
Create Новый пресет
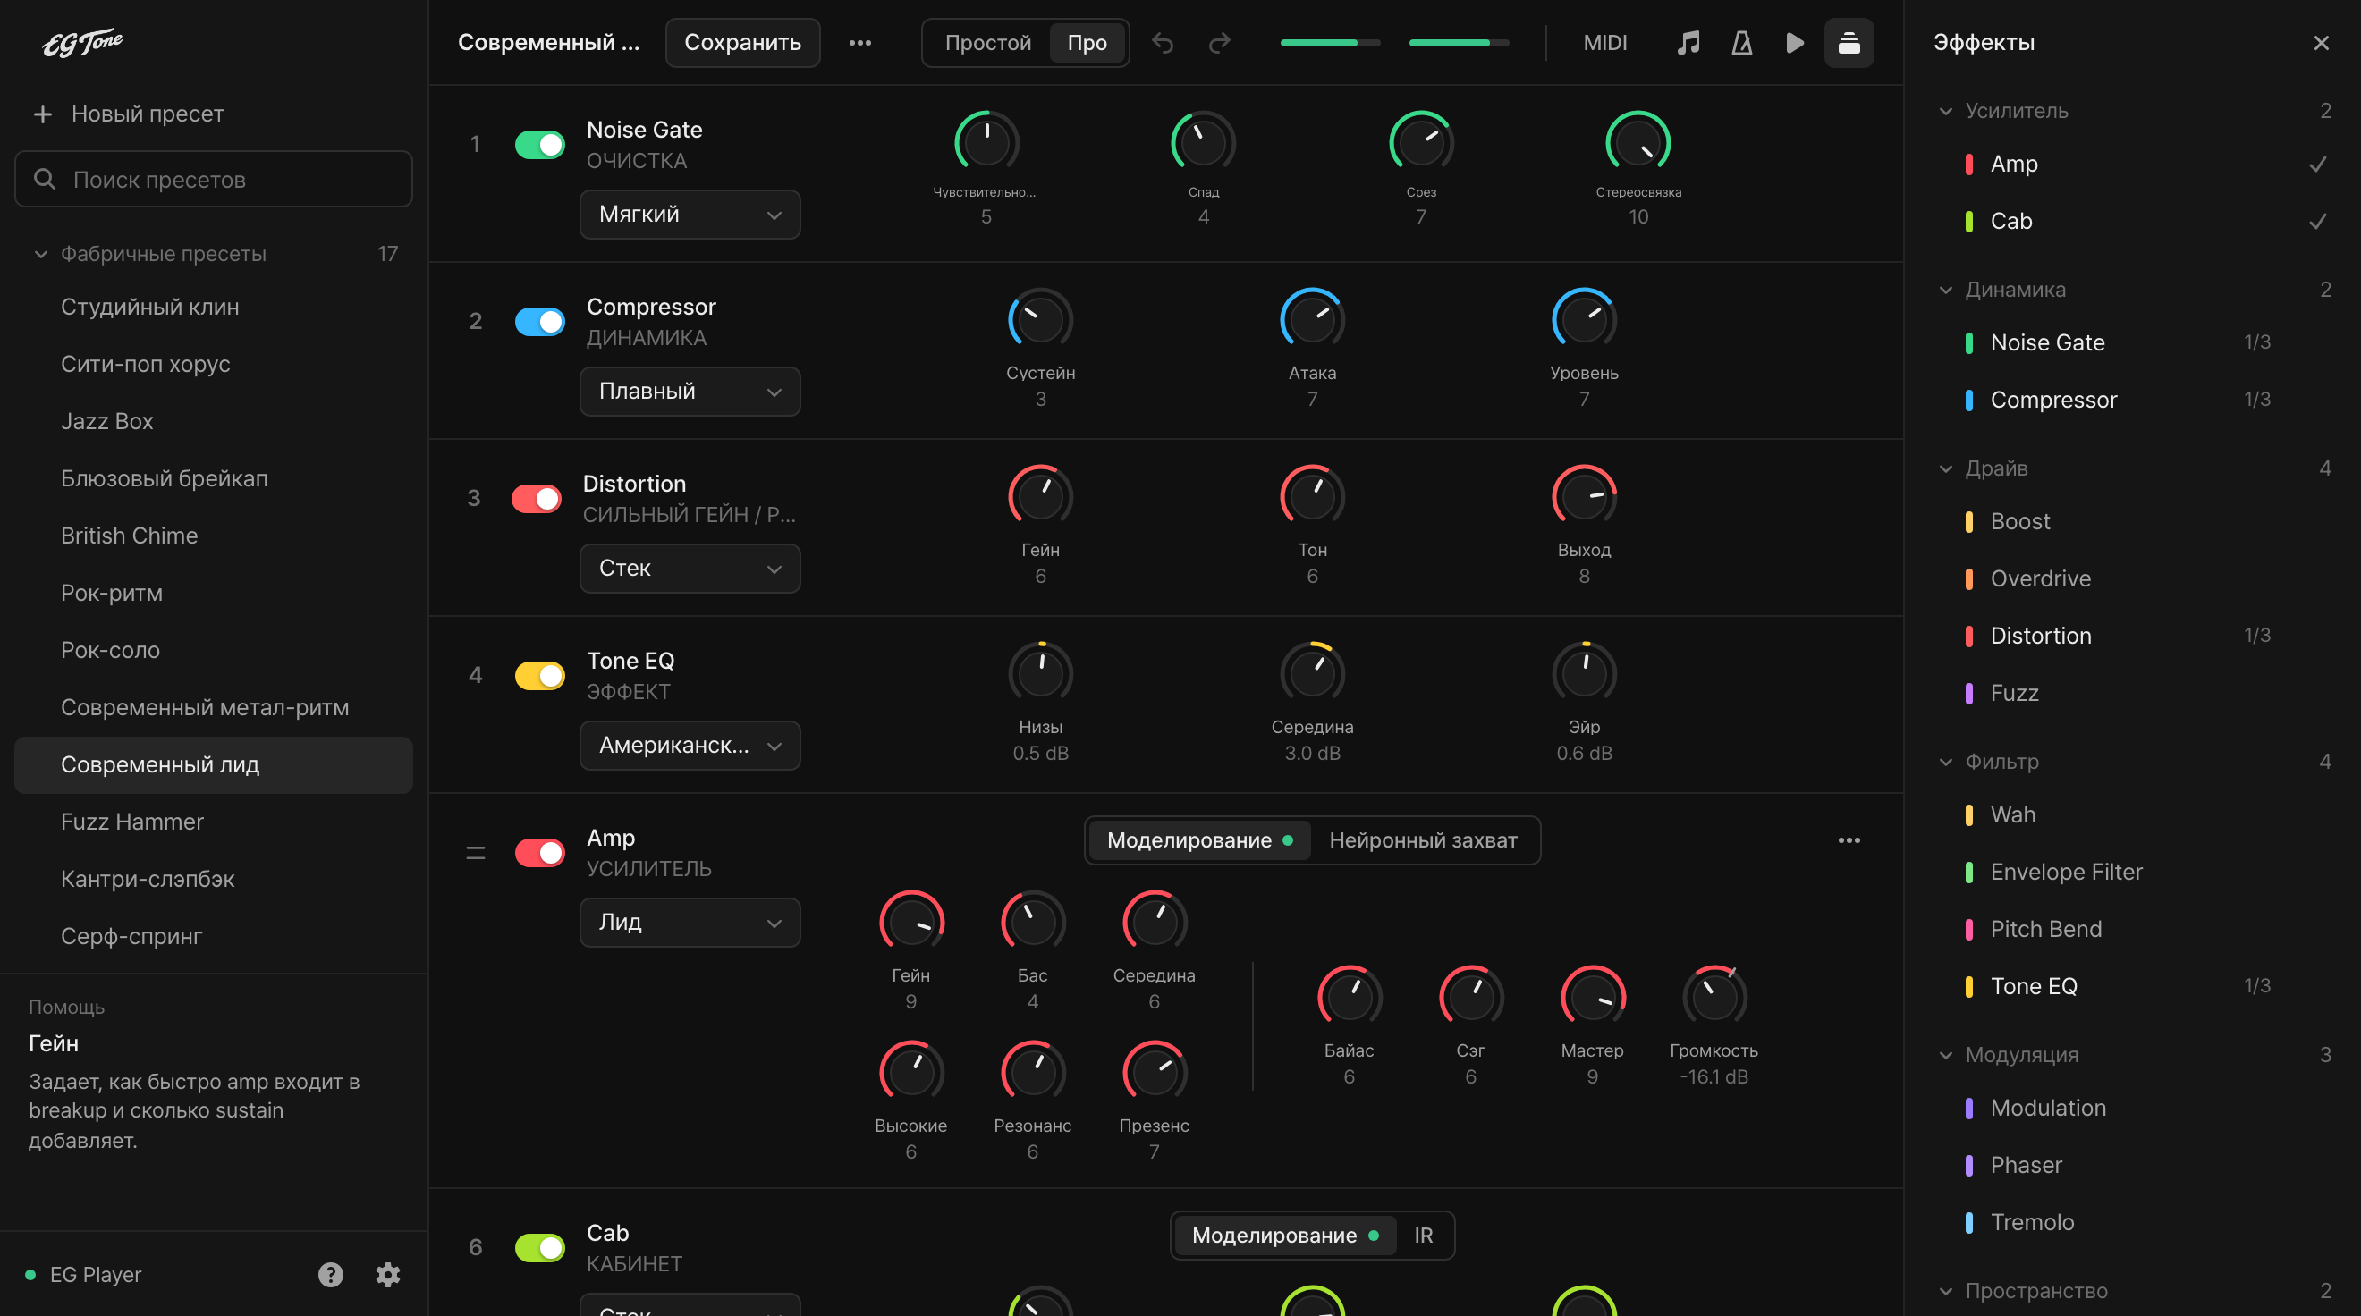(147, 114)
